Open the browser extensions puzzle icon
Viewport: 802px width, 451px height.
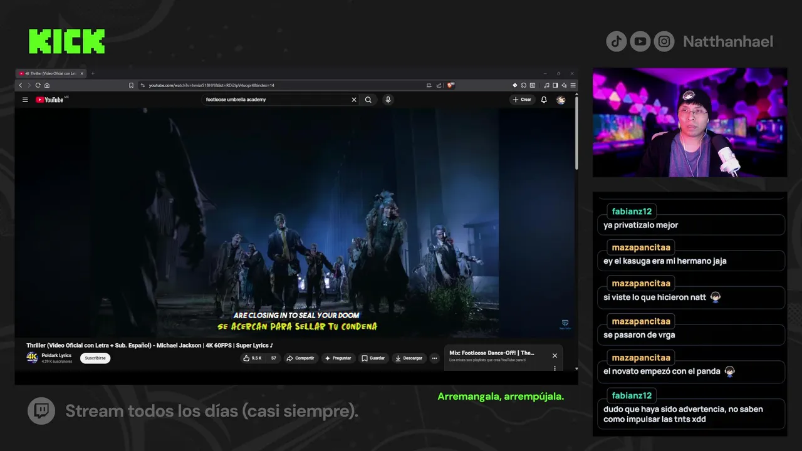pyautogui.click(x=524, y=85)
